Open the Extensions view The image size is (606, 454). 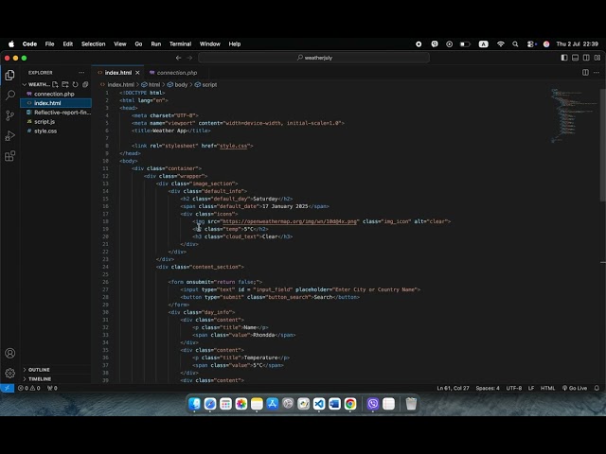pyautogui.click(x=10, y=156)
